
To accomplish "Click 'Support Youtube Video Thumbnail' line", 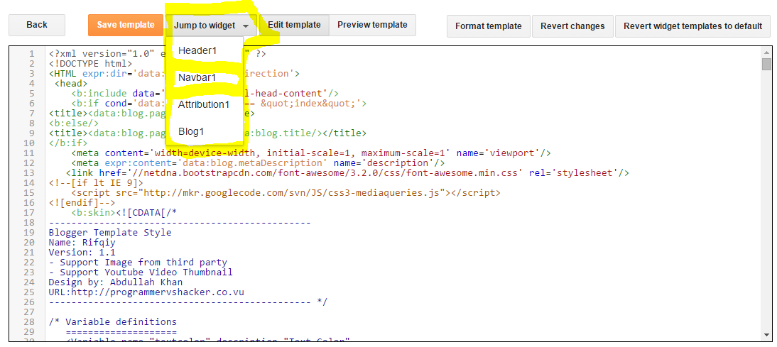I will [x=140, y=272].
